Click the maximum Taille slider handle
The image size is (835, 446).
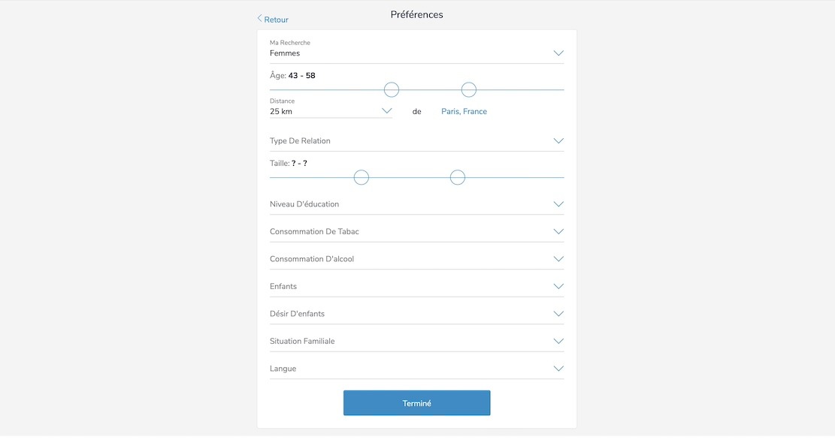pos(458,178)
